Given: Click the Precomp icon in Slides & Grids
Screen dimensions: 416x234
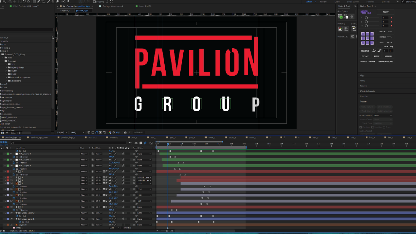Looking at the screenshot, I should (x=340, y=29).
